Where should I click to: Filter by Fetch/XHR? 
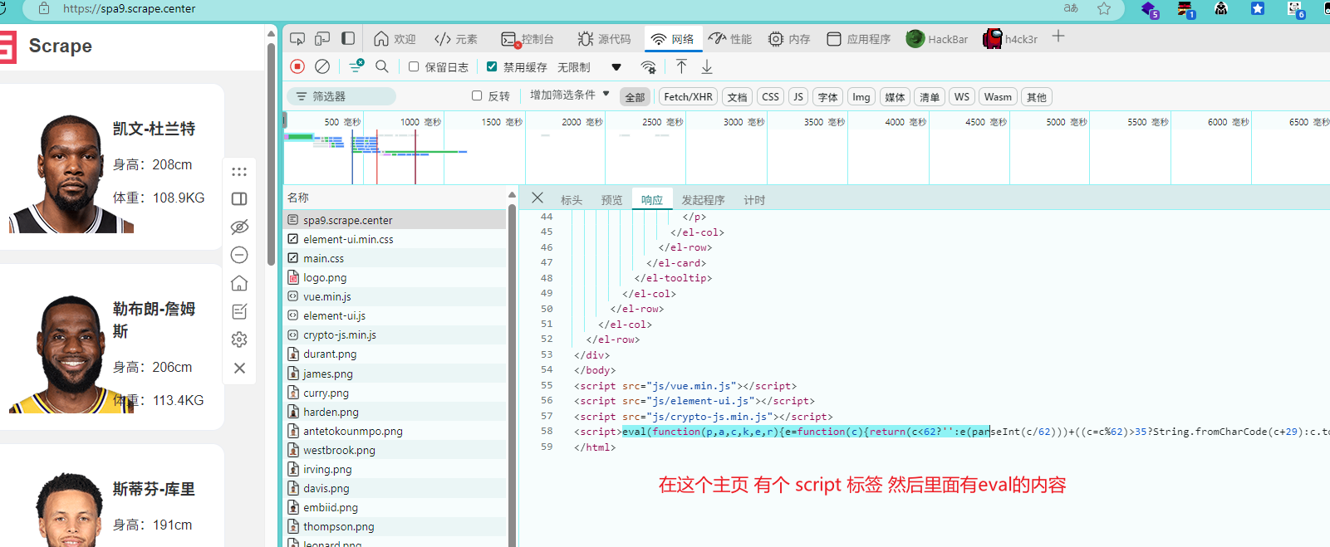[x=688, y=97]
